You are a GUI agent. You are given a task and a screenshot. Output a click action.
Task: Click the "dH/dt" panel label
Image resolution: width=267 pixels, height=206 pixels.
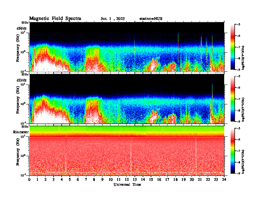click(x=22, y=29)
